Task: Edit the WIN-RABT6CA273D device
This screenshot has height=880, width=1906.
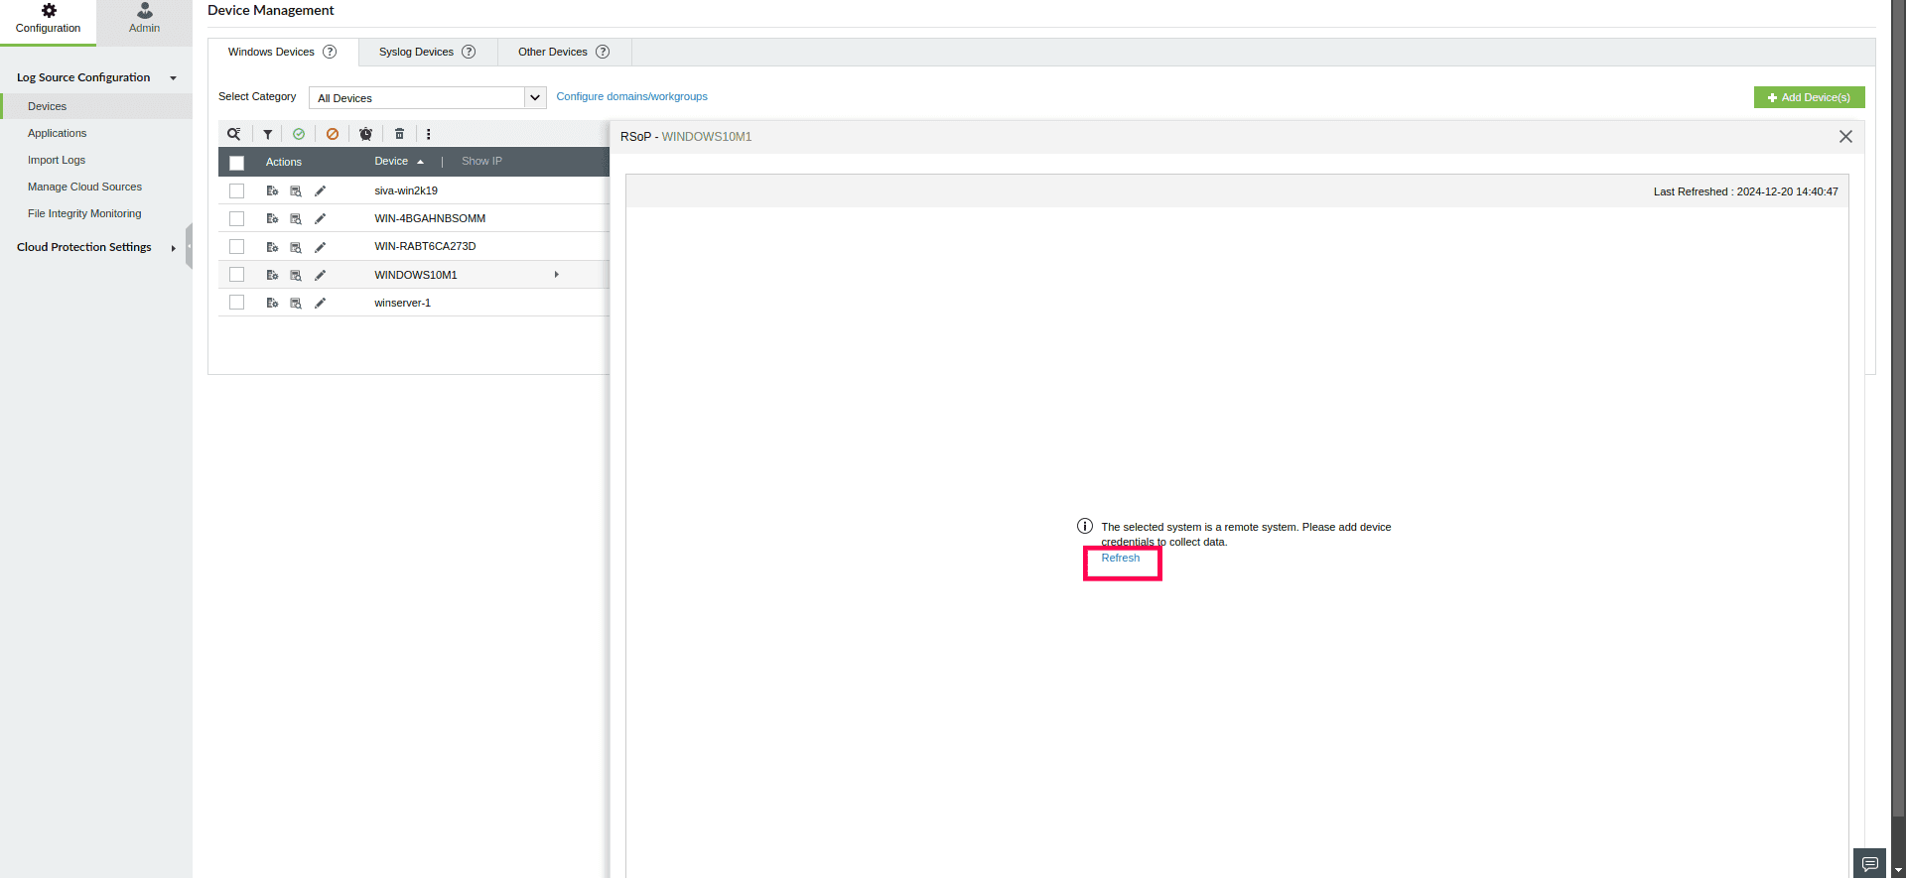Action: click(320, 247)
